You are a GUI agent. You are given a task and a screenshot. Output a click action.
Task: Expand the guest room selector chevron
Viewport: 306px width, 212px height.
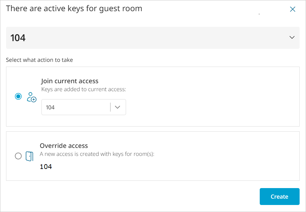point(292,38)
